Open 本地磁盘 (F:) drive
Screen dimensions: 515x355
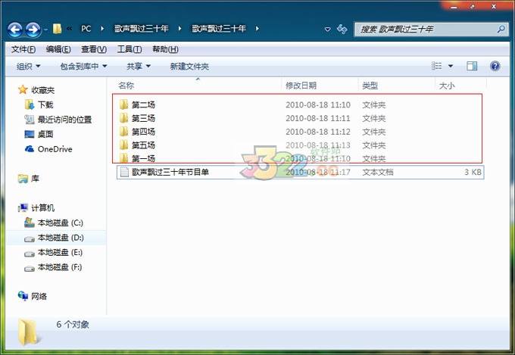click(54, 267)
